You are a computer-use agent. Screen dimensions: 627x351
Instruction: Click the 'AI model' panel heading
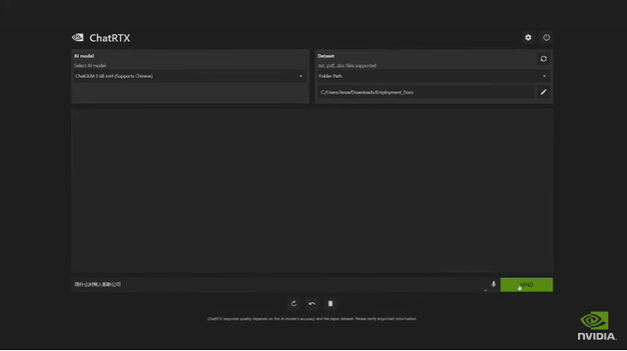pos(84,56)
